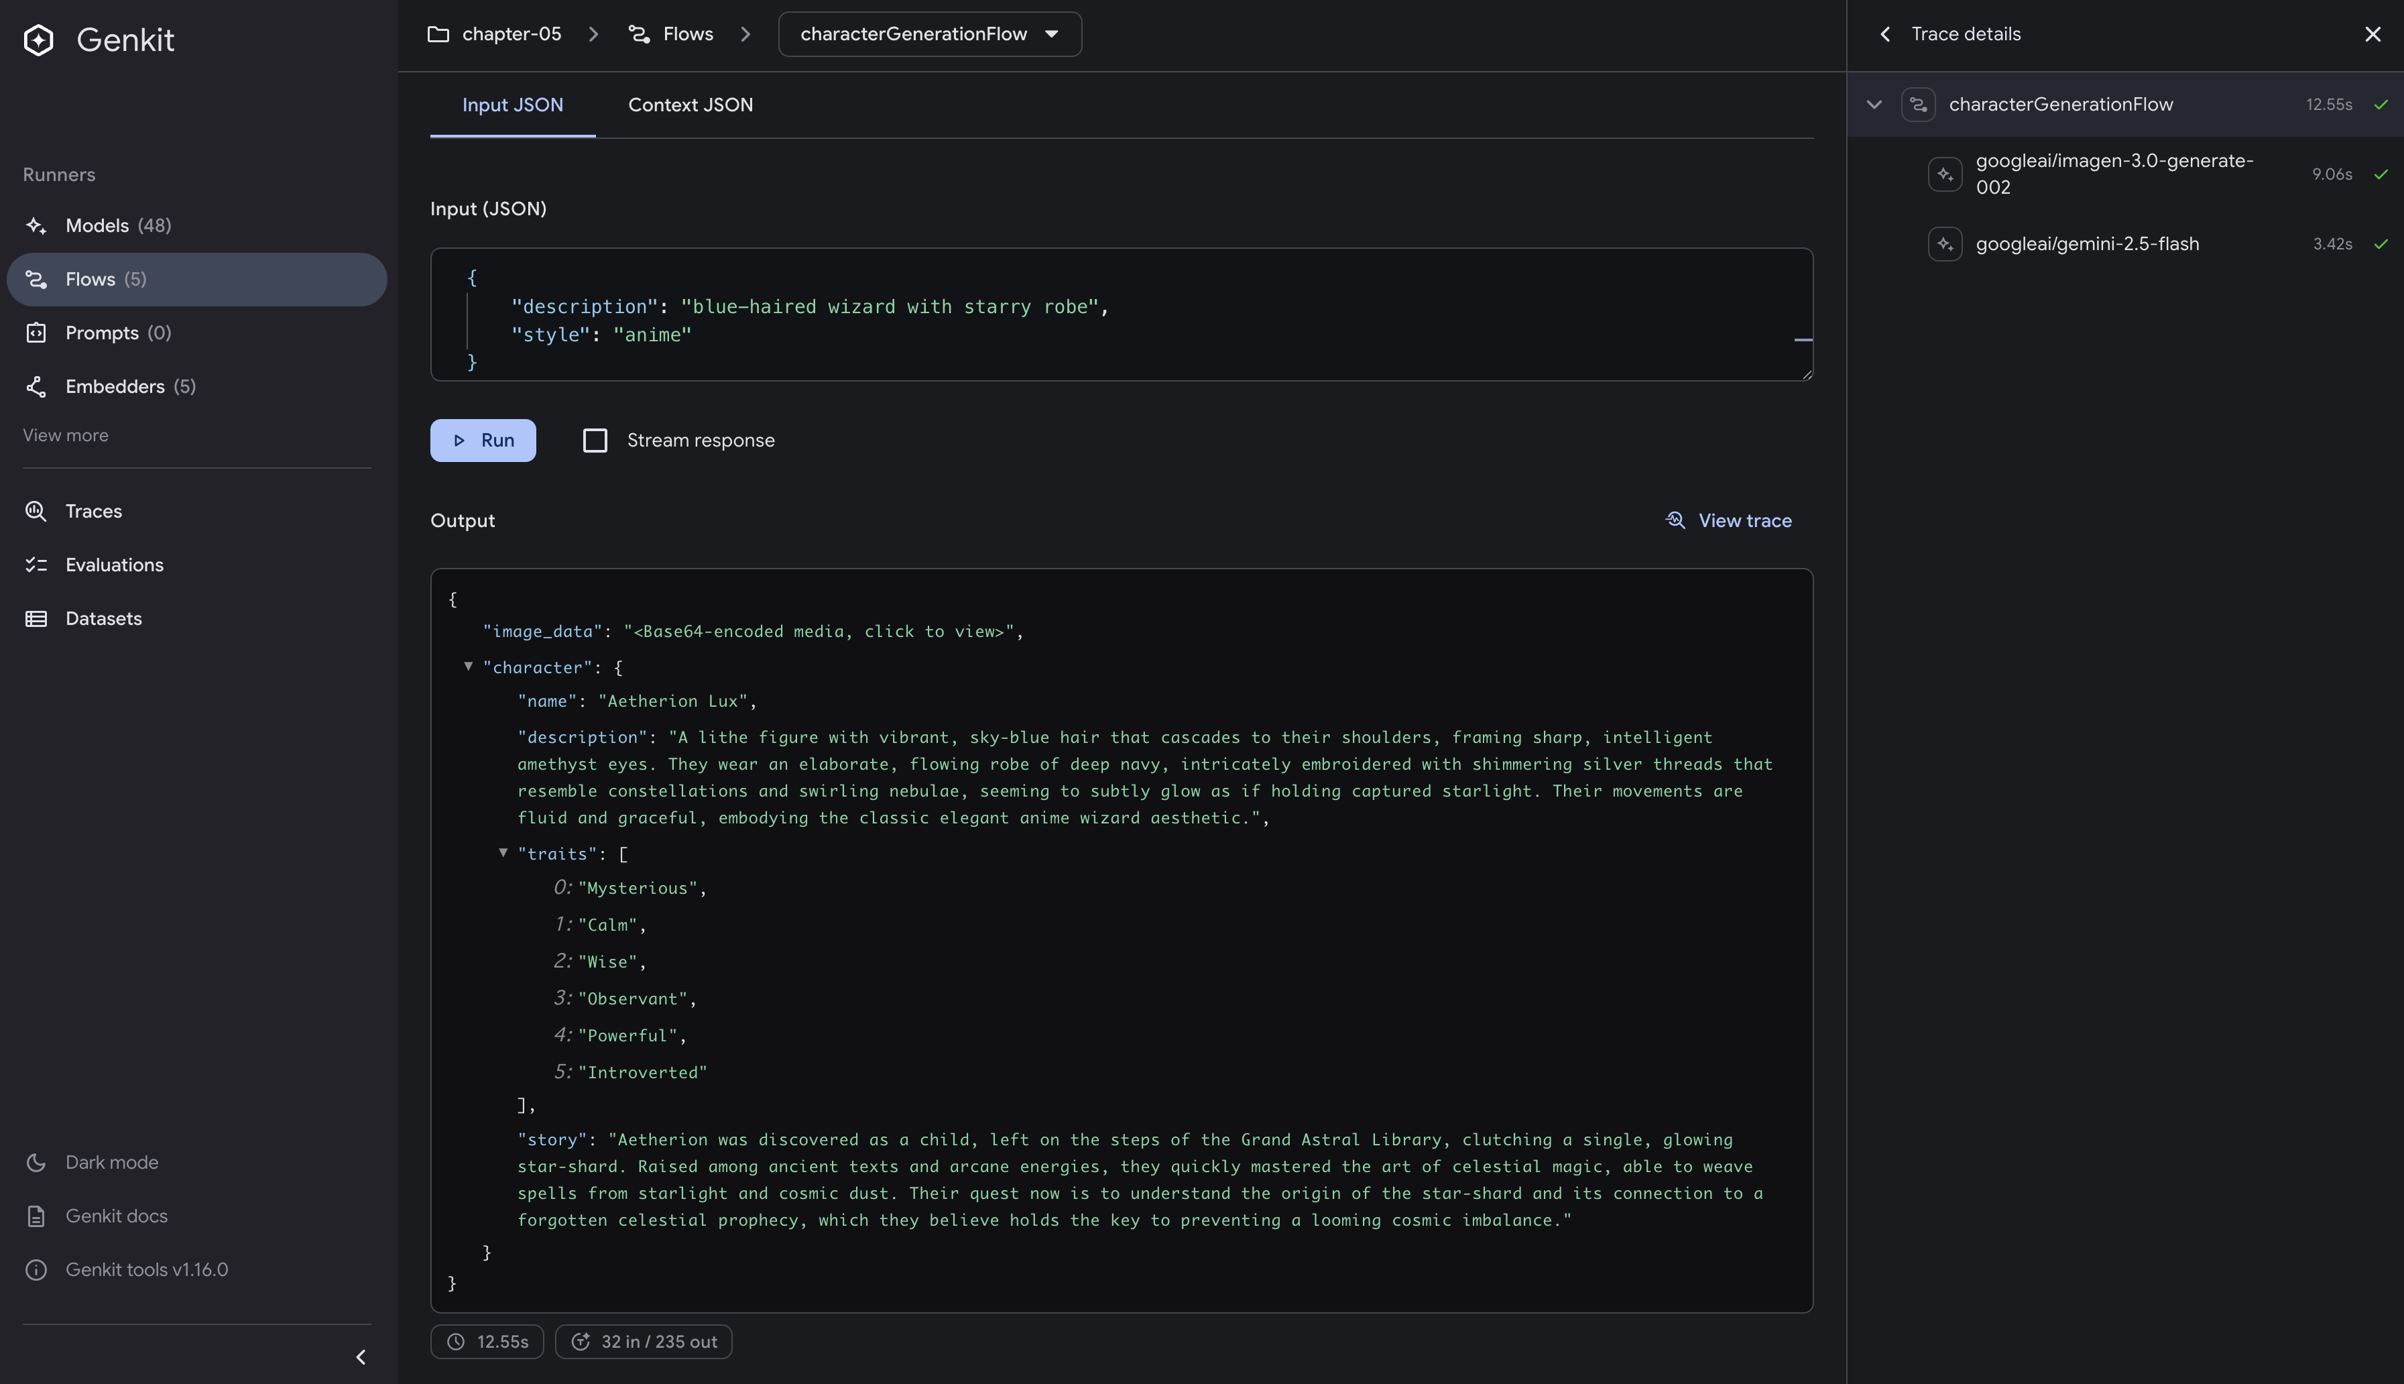Collapse the sidebar with chevron
The height and width of the screenshot is (1384, 2404).
pyautogui.click(x=360, y=1357)
